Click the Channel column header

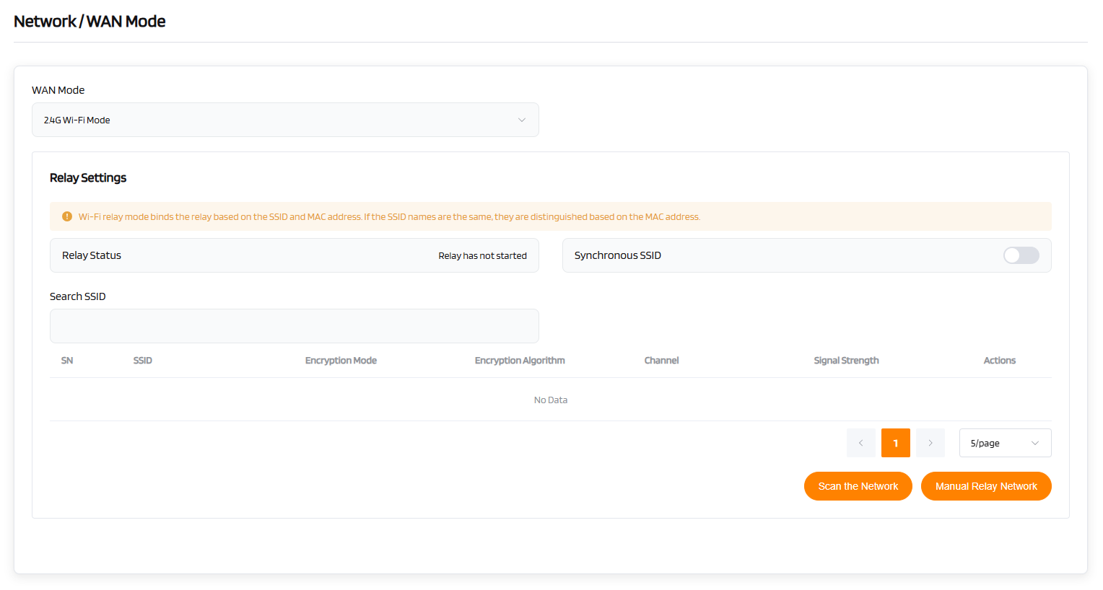[661, 361]
